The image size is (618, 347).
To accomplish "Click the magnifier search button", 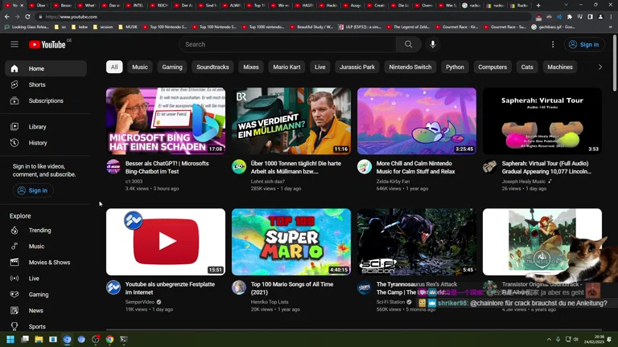I will 408,44.
